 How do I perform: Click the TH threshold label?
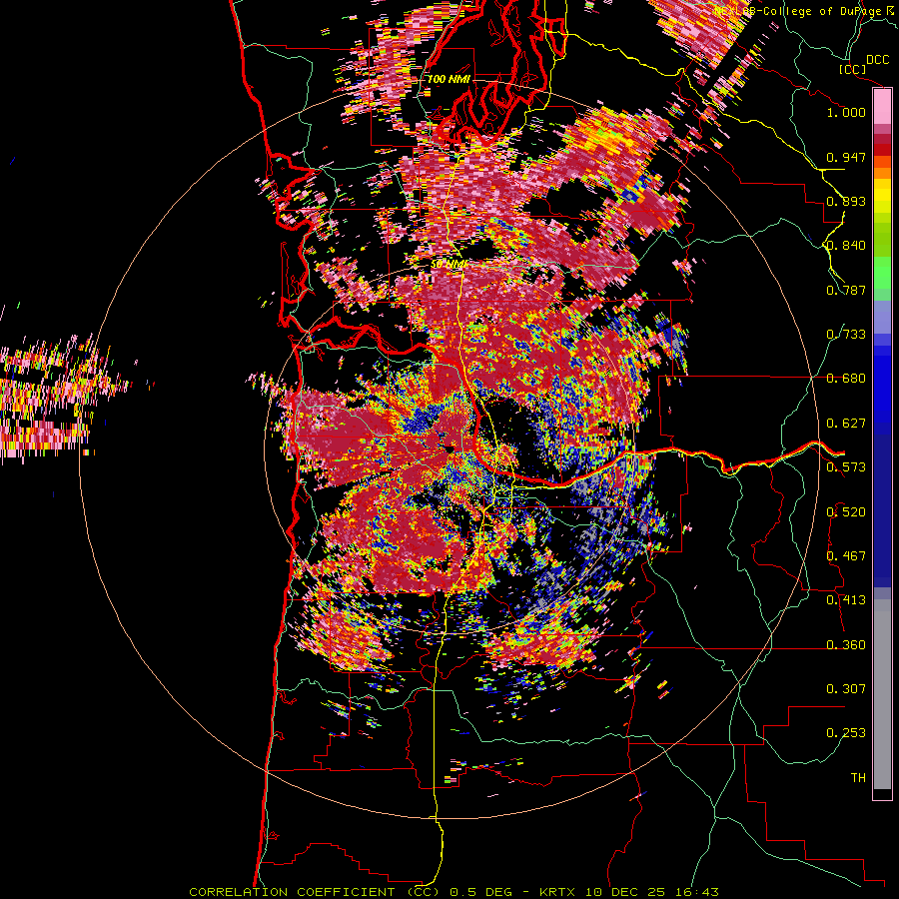click(x=858, y=778)
